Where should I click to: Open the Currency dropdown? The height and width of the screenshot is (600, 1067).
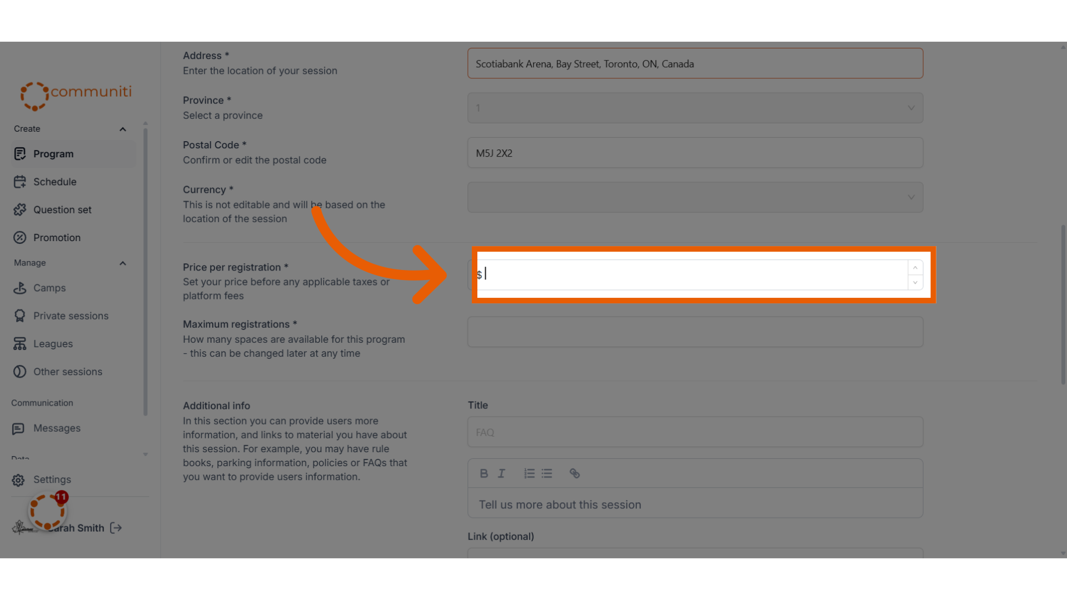(x=695, y=197)
